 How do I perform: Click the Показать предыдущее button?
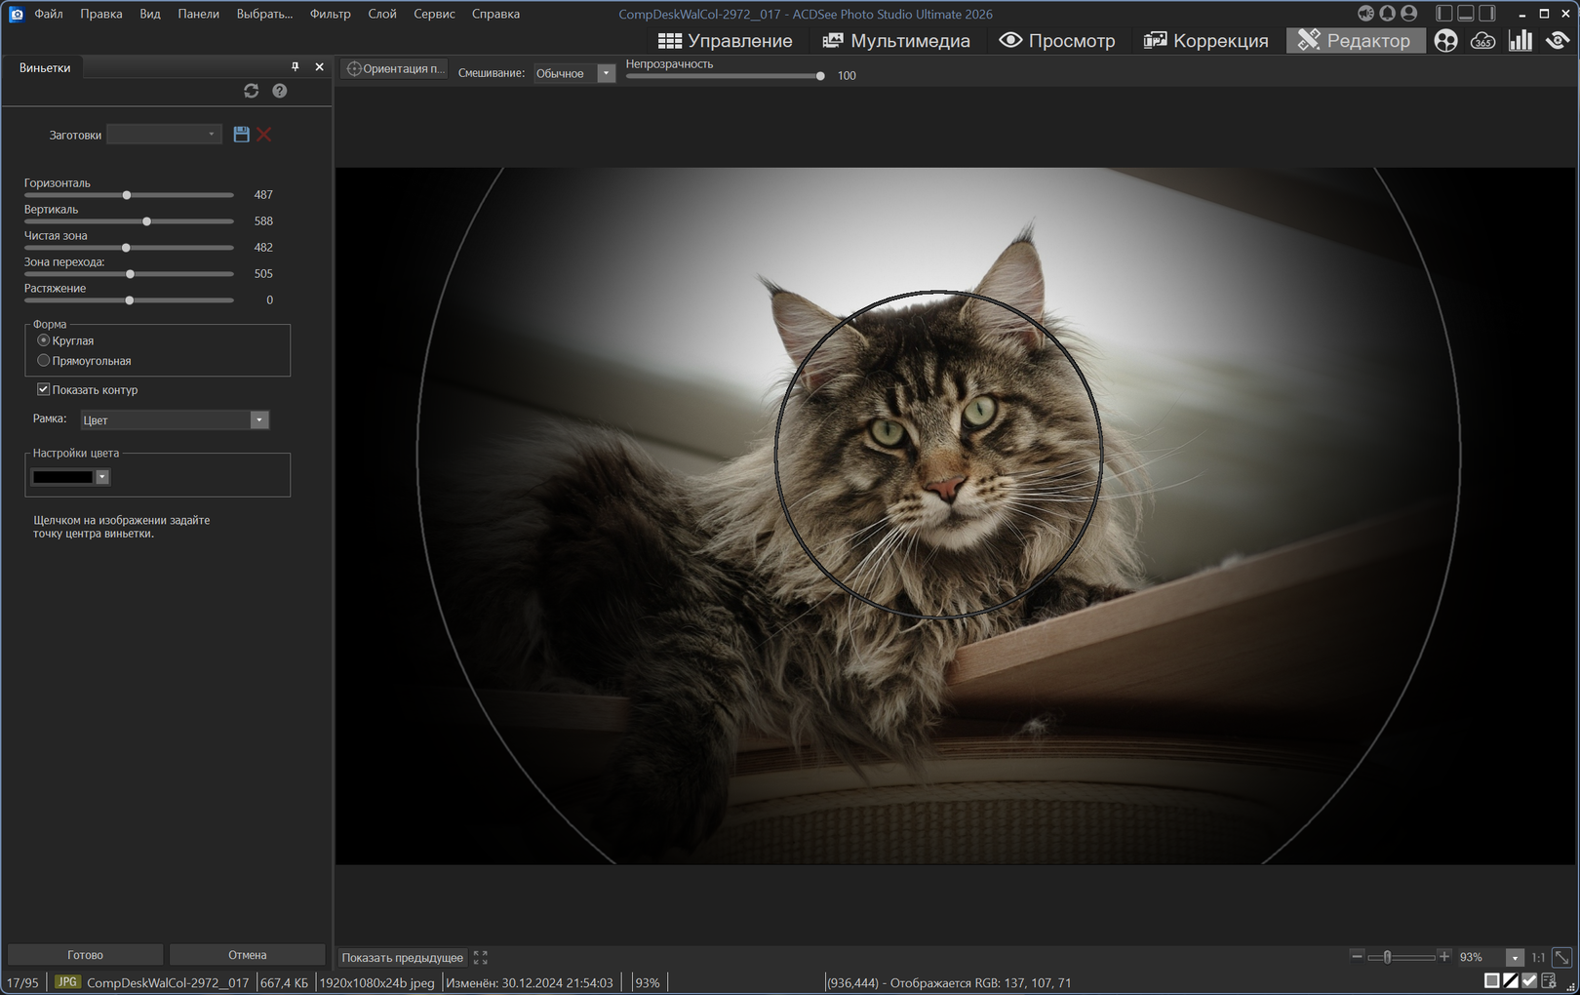tap(402, 958)
